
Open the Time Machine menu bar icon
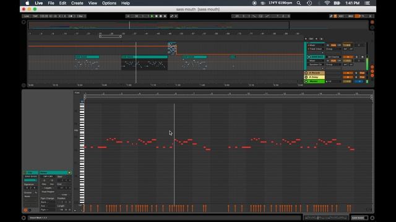309,3
